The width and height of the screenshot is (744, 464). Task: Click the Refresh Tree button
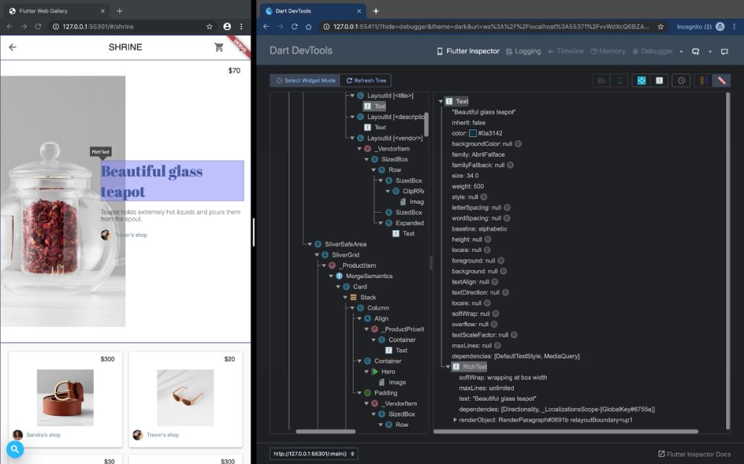[365, 81]
